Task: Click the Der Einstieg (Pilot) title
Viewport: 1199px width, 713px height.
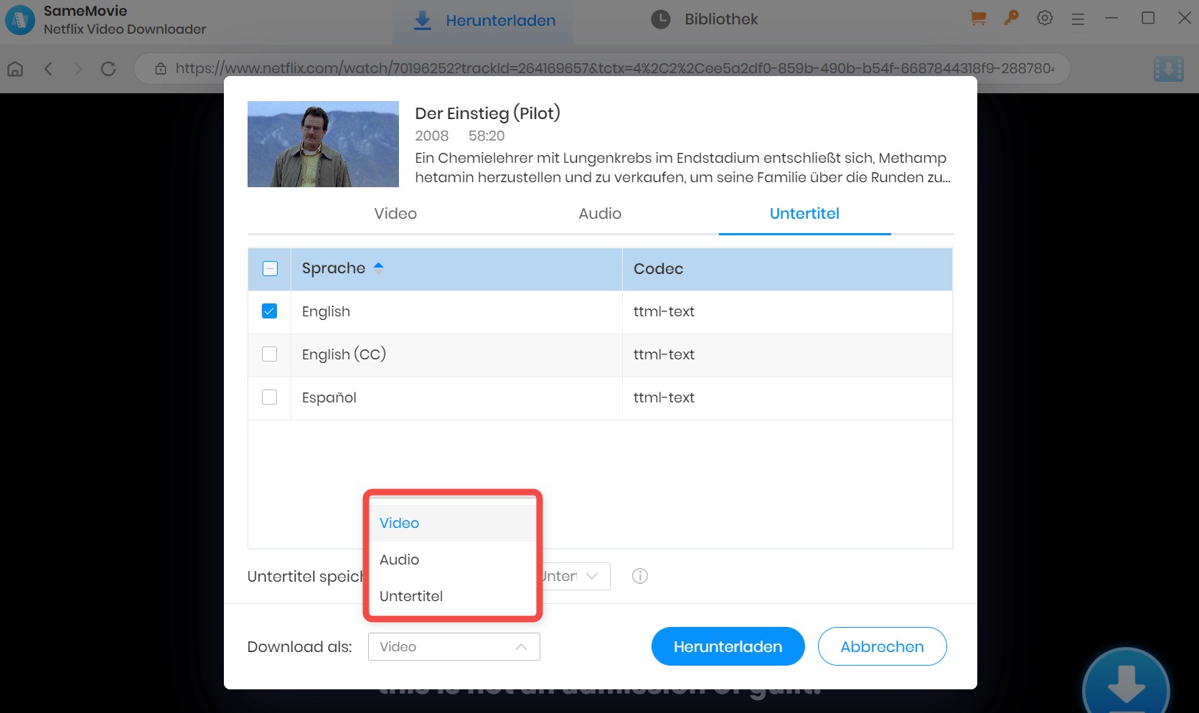Action: click(487, 113)
